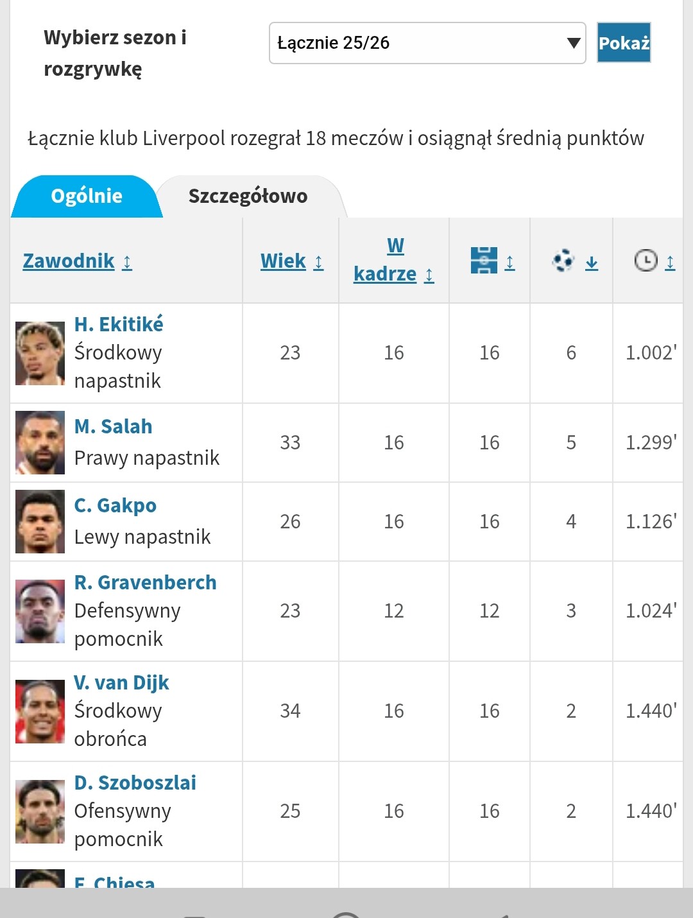Open V. van Dijk player profile link
Viewport: 693px width, 918px height.
[x=121, y=682]
